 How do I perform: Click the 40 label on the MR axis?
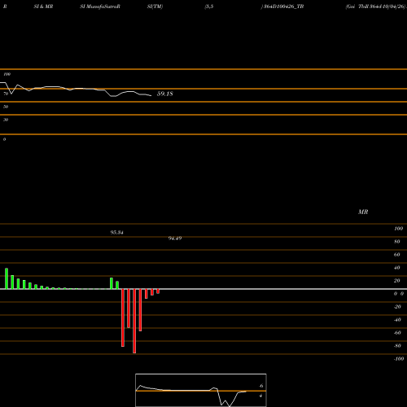tap(397, 268)
